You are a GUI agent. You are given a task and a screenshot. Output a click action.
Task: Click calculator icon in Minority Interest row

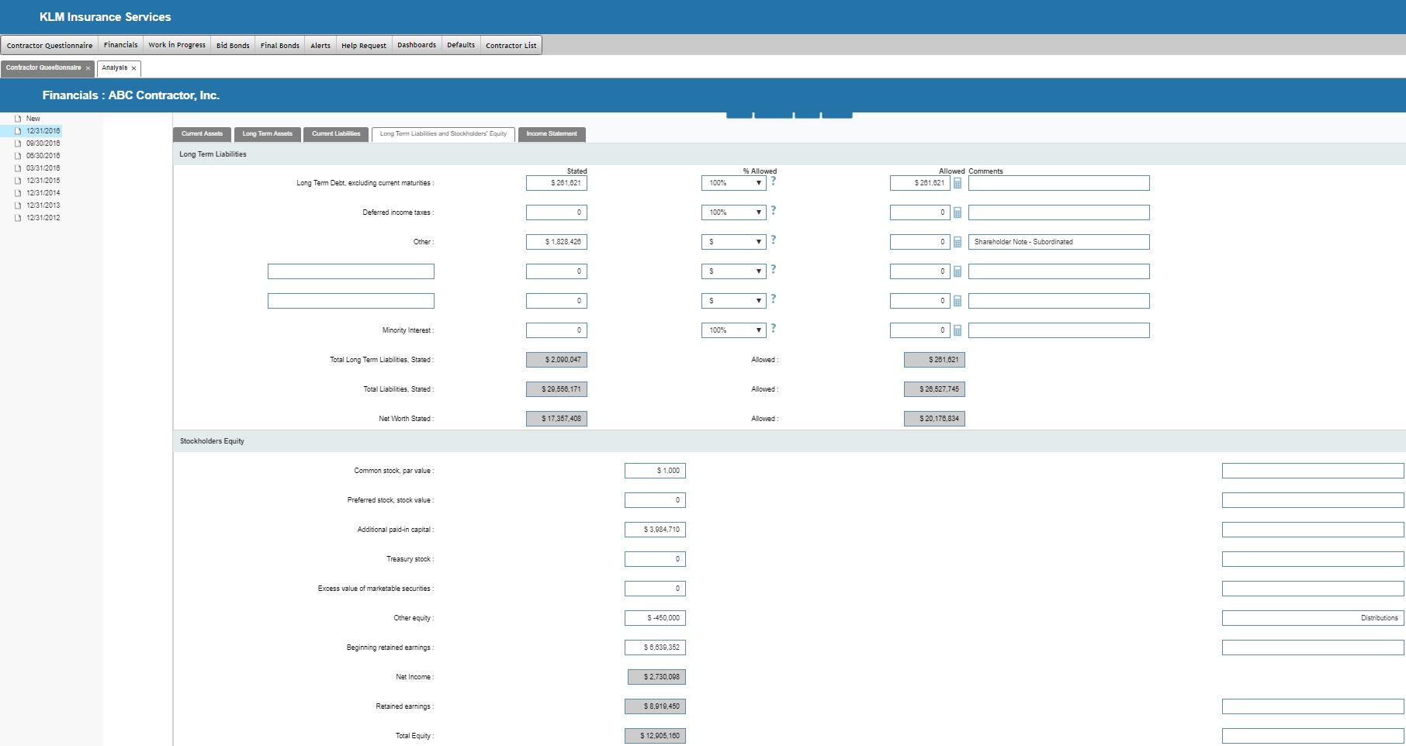[x=958, y=330]
